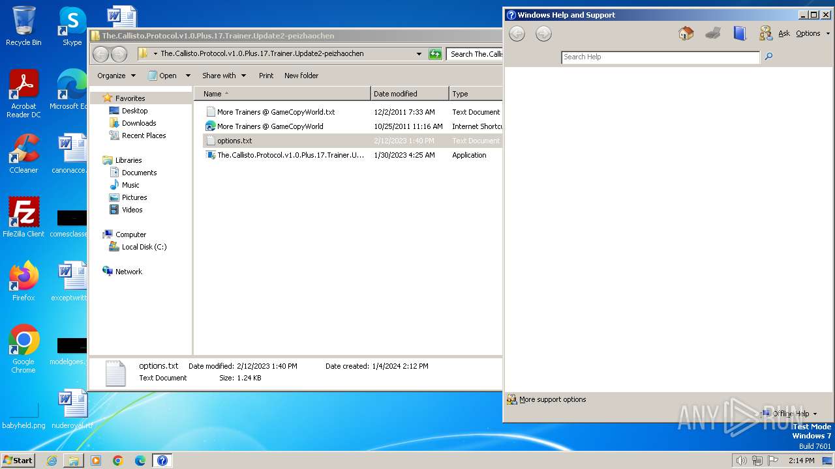Select Videos library
Screen dimensions: 835x469
point(132,210)
